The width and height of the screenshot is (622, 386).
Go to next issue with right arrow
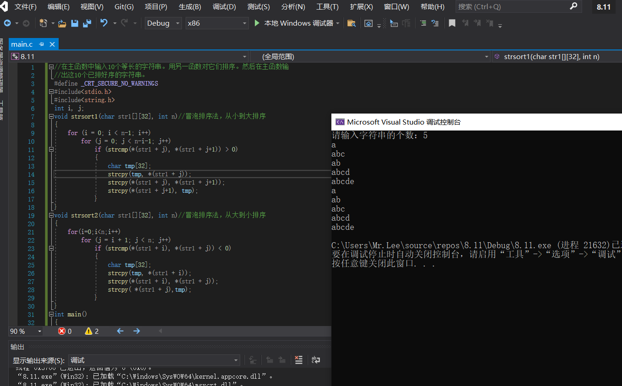137,331
